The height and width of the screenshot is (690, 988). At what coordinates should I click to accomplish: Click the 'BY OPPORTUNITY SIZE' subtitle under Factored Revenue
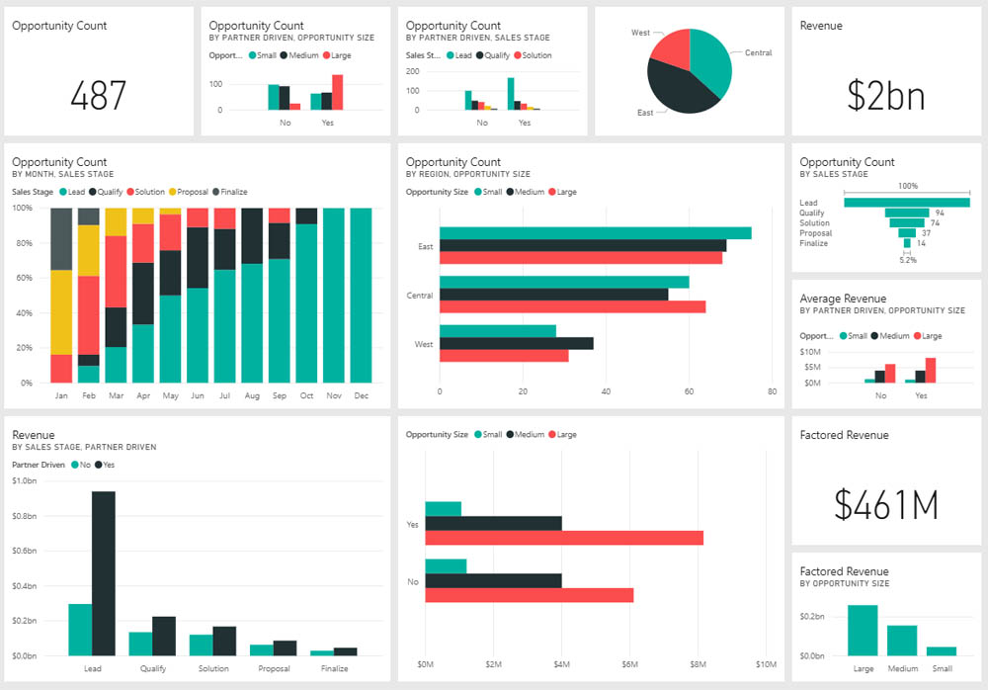click(x=845, y=584)
